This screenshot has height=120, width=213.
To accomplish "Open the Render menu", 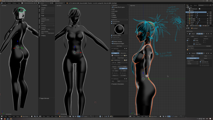I will click(x=9, y=3).
